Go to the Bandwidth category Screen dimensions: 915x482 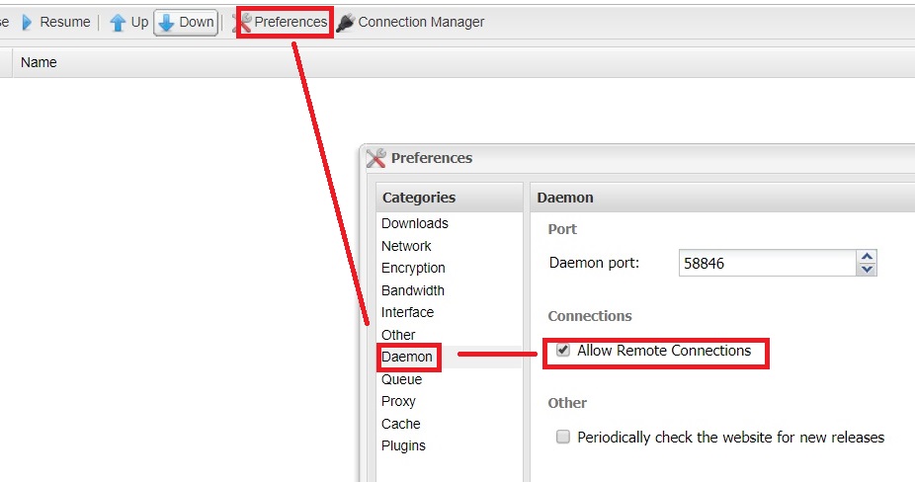click(413, 290)
